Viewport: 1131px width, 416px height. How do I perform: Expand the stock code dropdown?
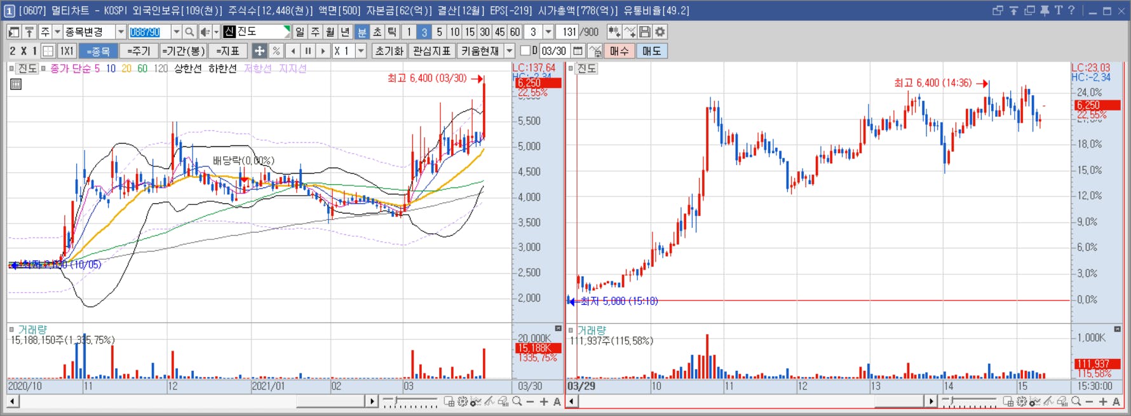click(176, 32)
